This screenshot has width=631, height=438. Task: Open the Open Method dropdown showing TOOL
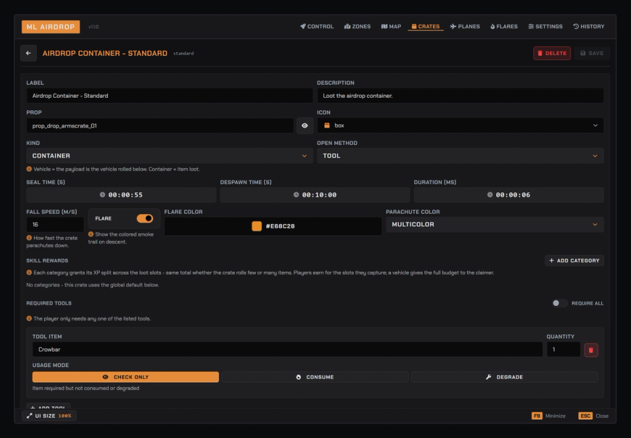tap(460, 156)
